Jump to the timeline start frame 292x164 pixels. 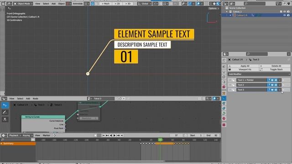click(x=104, y=135)
